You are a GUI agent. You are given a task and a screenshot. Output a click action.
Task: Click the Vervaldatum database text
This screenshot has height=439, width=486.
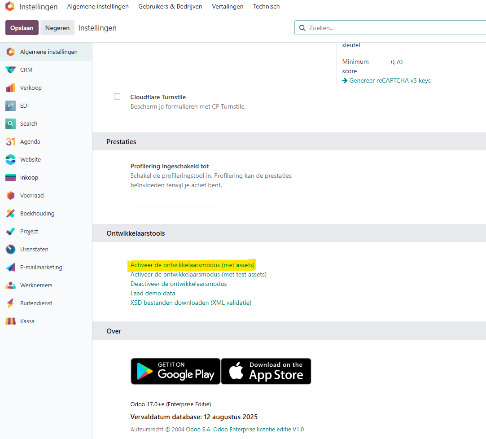pos(194,417)
